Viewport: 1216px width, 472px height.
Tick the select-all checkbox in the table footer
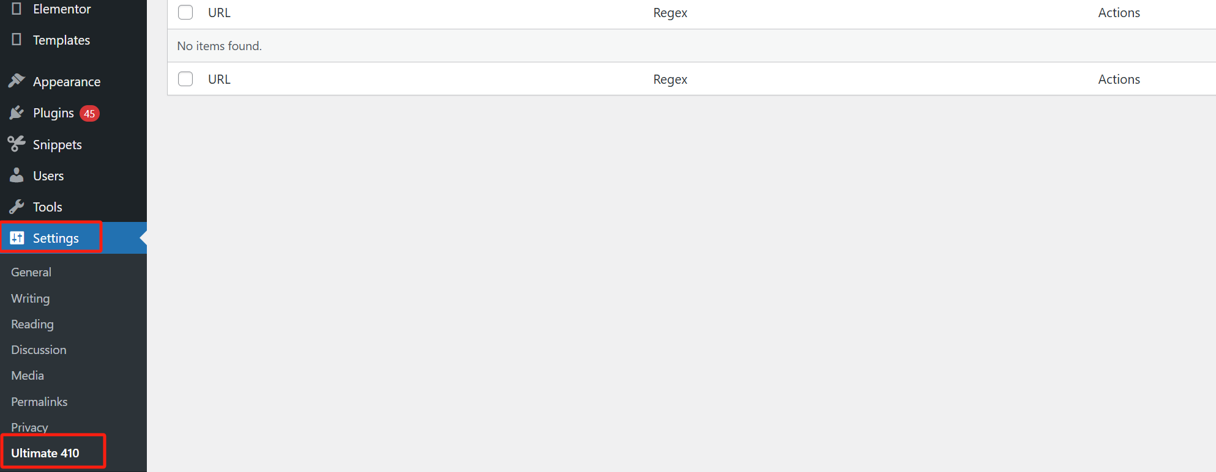tap(185, 79)
